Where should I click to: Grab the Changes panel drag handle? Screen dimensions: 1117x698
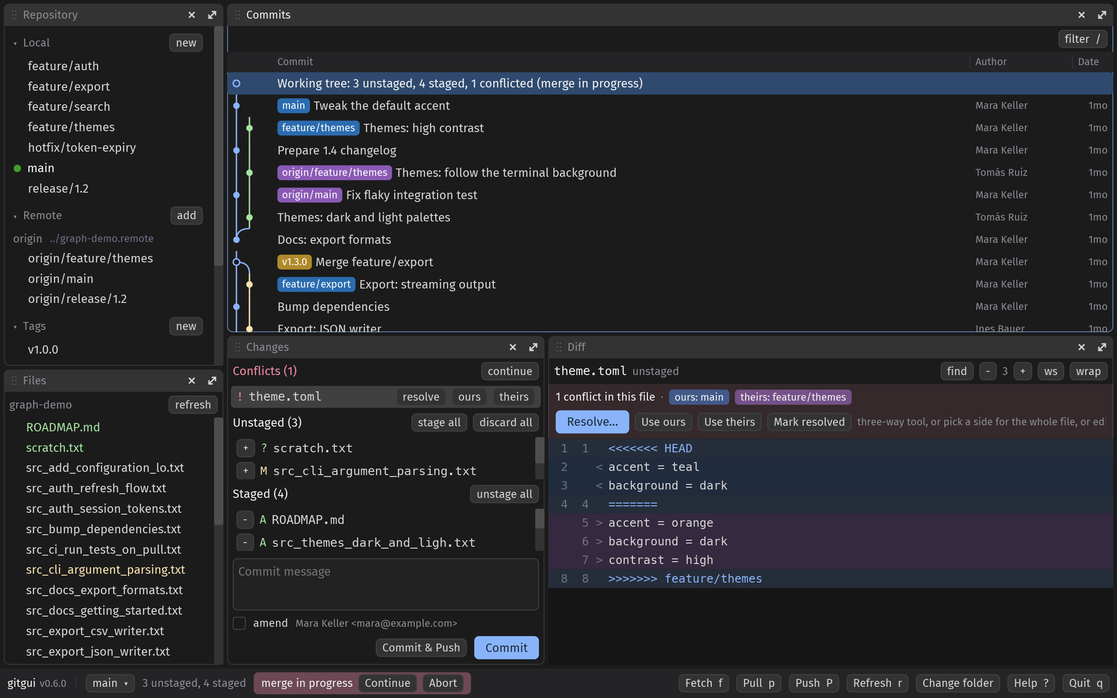click(237, 347)
